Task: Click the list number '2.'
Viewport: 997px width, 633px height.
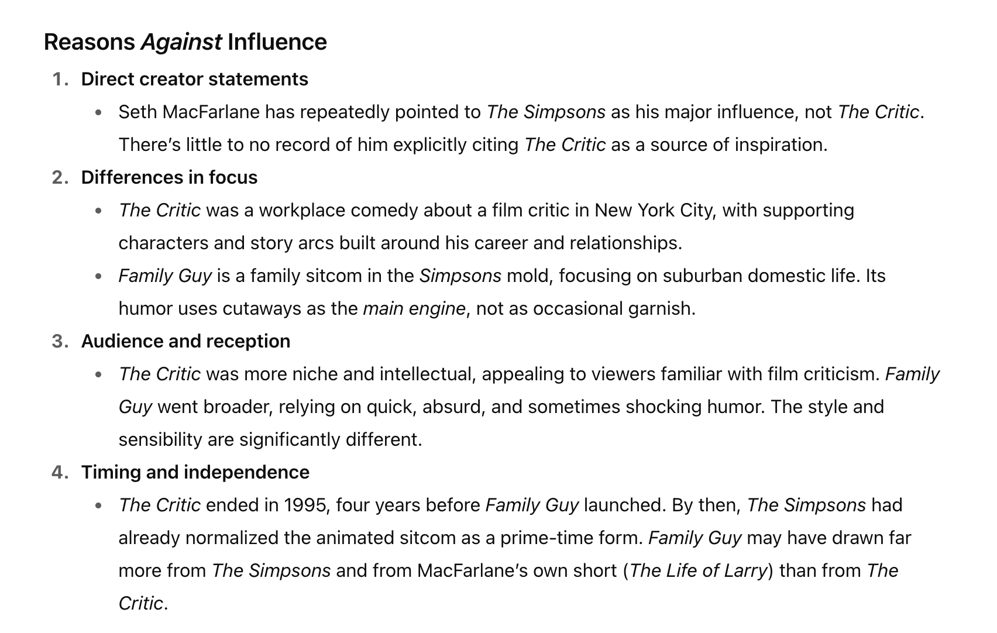Action: (61, 177)
